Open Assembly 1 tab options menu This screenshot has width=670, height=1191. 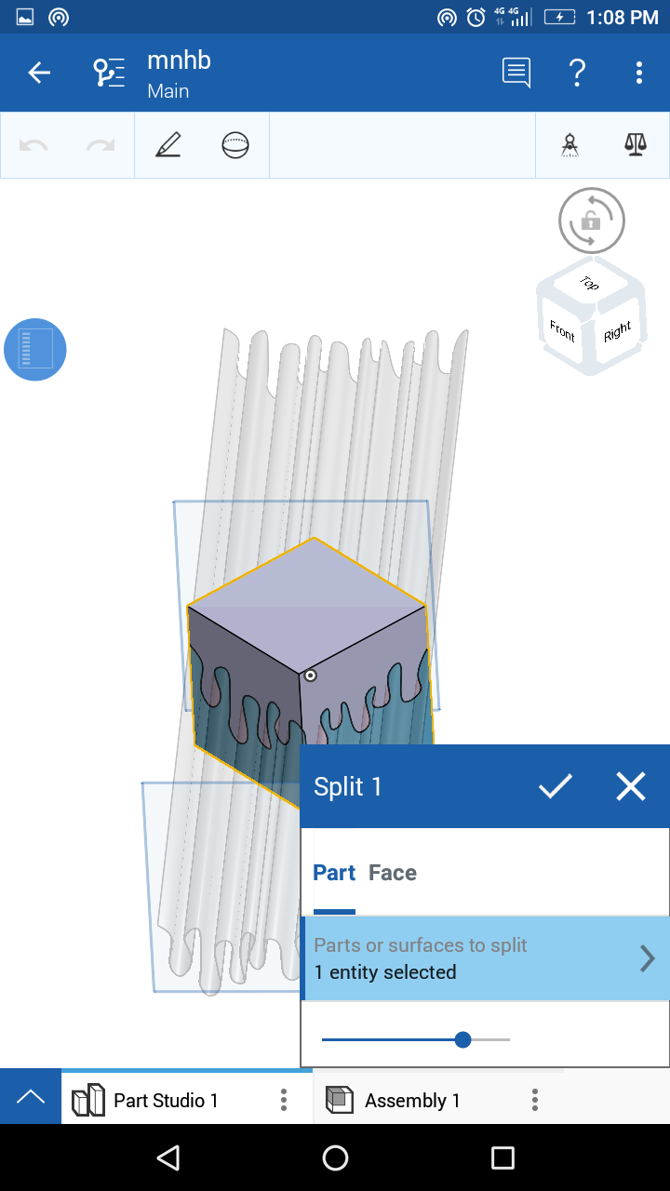point(535,1100)
